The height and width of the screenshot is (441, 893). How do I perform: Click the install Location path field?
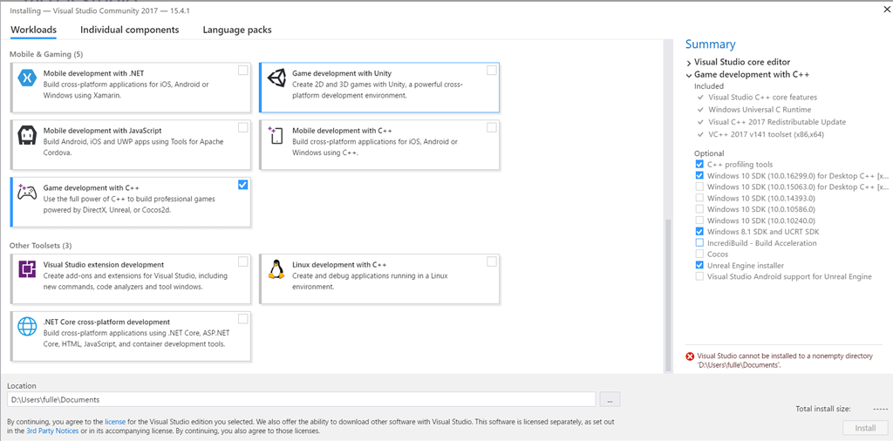click(301, 400)
